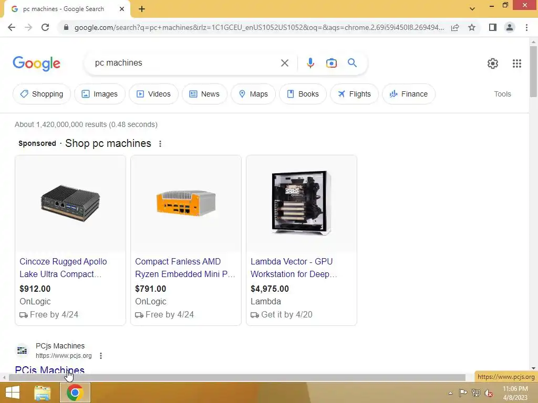
Task: Click into the pc machines search field
Action: 185,63
